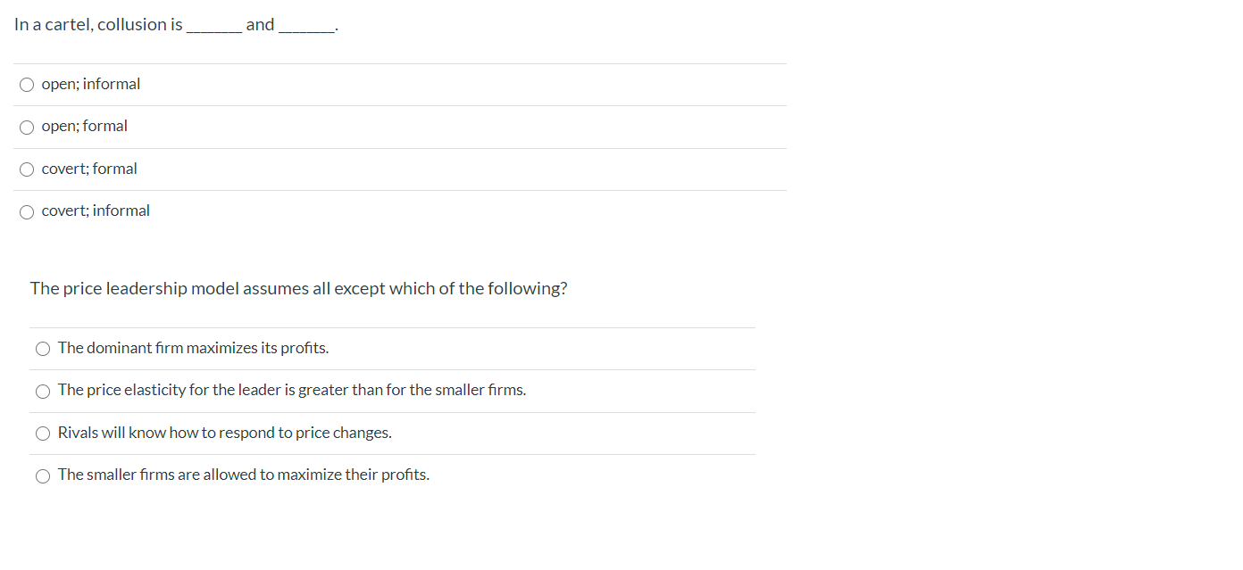The height and width of the screenshot is (570, 1243).
Task: Select radio for 'Rivals will know how to respond'
Action: coord(43,434)
